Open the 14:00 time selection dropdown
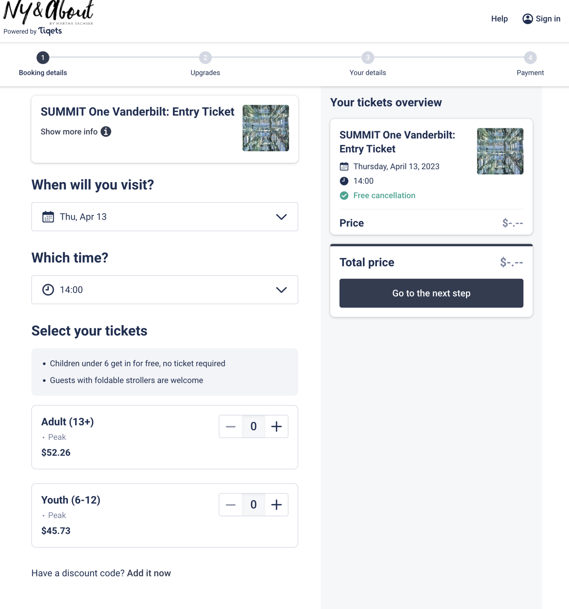Screen dimensions: 569x609 point(281,290)
